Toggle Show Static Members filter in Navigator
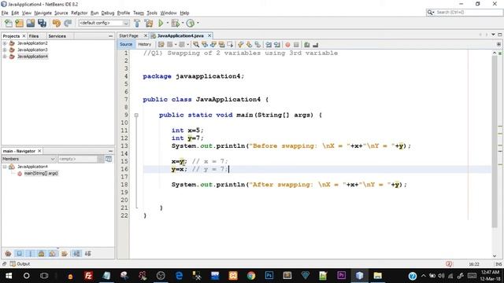 pyautogui.click(x=31, y=254)
